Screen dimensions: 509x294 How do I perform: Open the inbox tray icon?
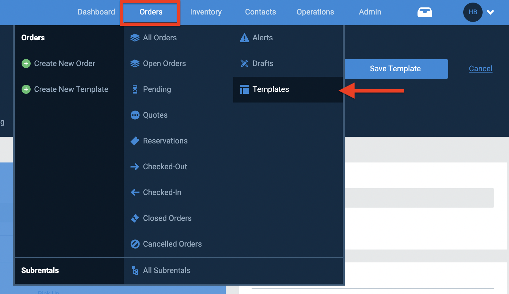coord(425,12)
